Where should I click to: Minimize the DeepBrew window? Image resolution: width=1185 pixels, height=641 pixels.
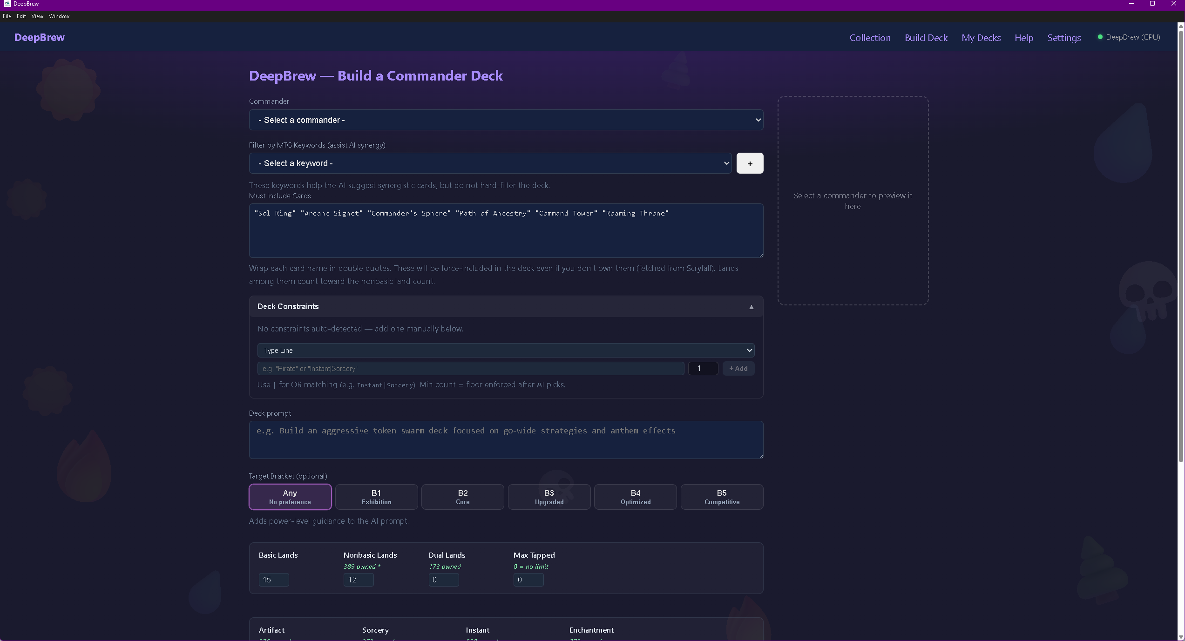coord(1131,4)
